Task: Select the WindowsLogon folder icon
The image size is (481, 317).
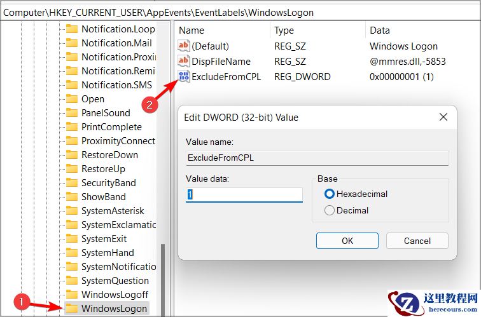Action: [72, 309]
